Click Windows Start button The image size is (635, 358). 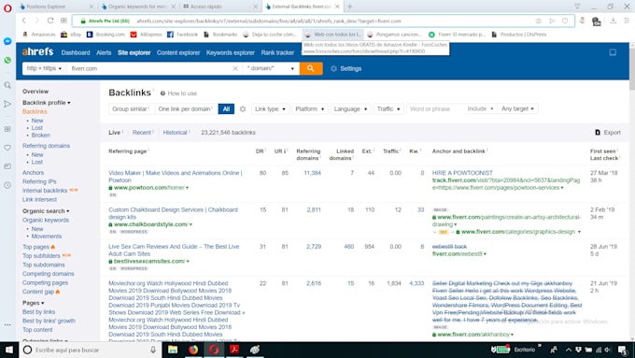[9, 350]
